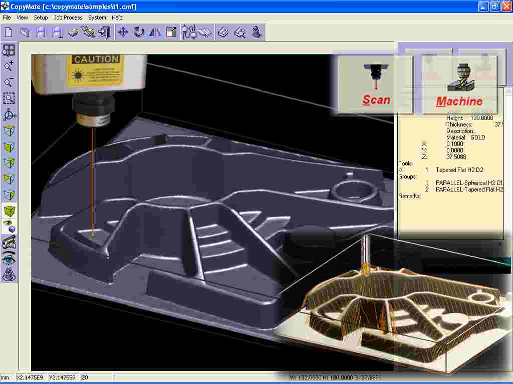Image resolution: width=513 pixels, height=384 pixels.
Task: Click the Open file folder icon
Action: 25,32
